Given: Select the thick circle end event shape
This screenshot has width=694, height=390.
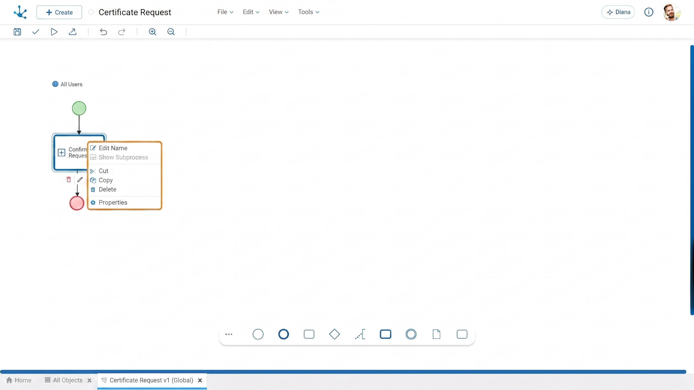Looking at the screenshot, I should tap(283, 334).
